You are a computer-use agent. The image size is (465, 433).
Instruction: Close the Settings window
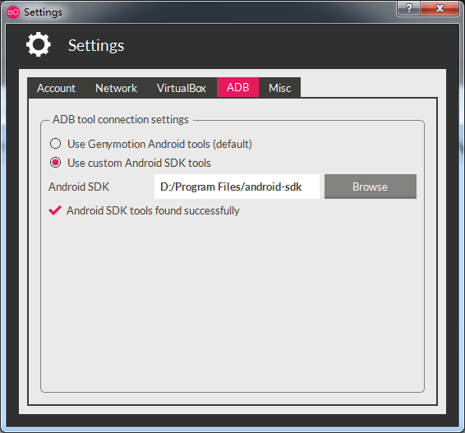(x=440, y=8)
